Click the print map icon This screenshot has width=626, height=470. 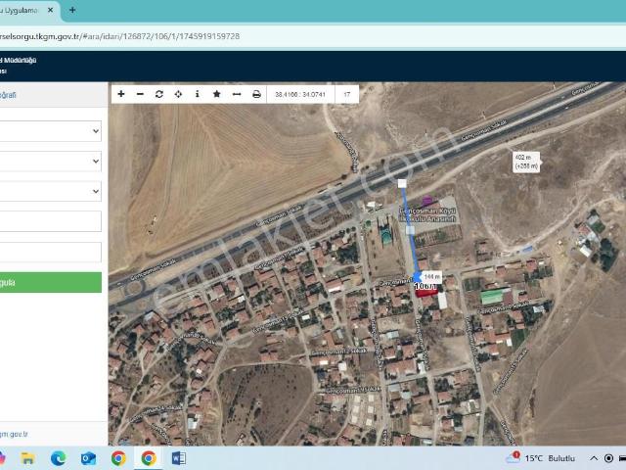pyautogui.click(x=256, y=95)
